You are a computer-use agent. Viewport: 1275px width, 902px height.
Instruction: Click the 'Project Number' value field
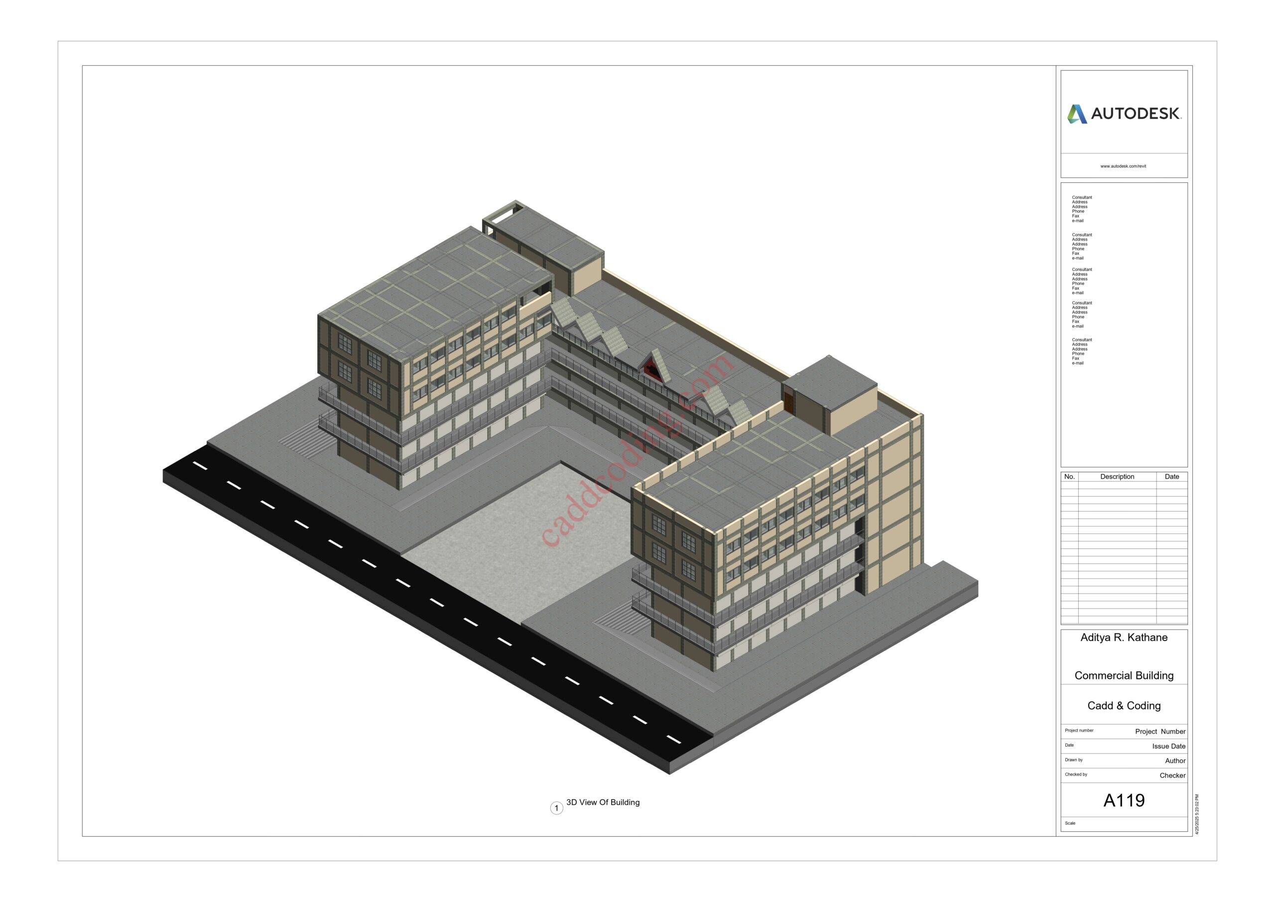[x=1159, y=732]
